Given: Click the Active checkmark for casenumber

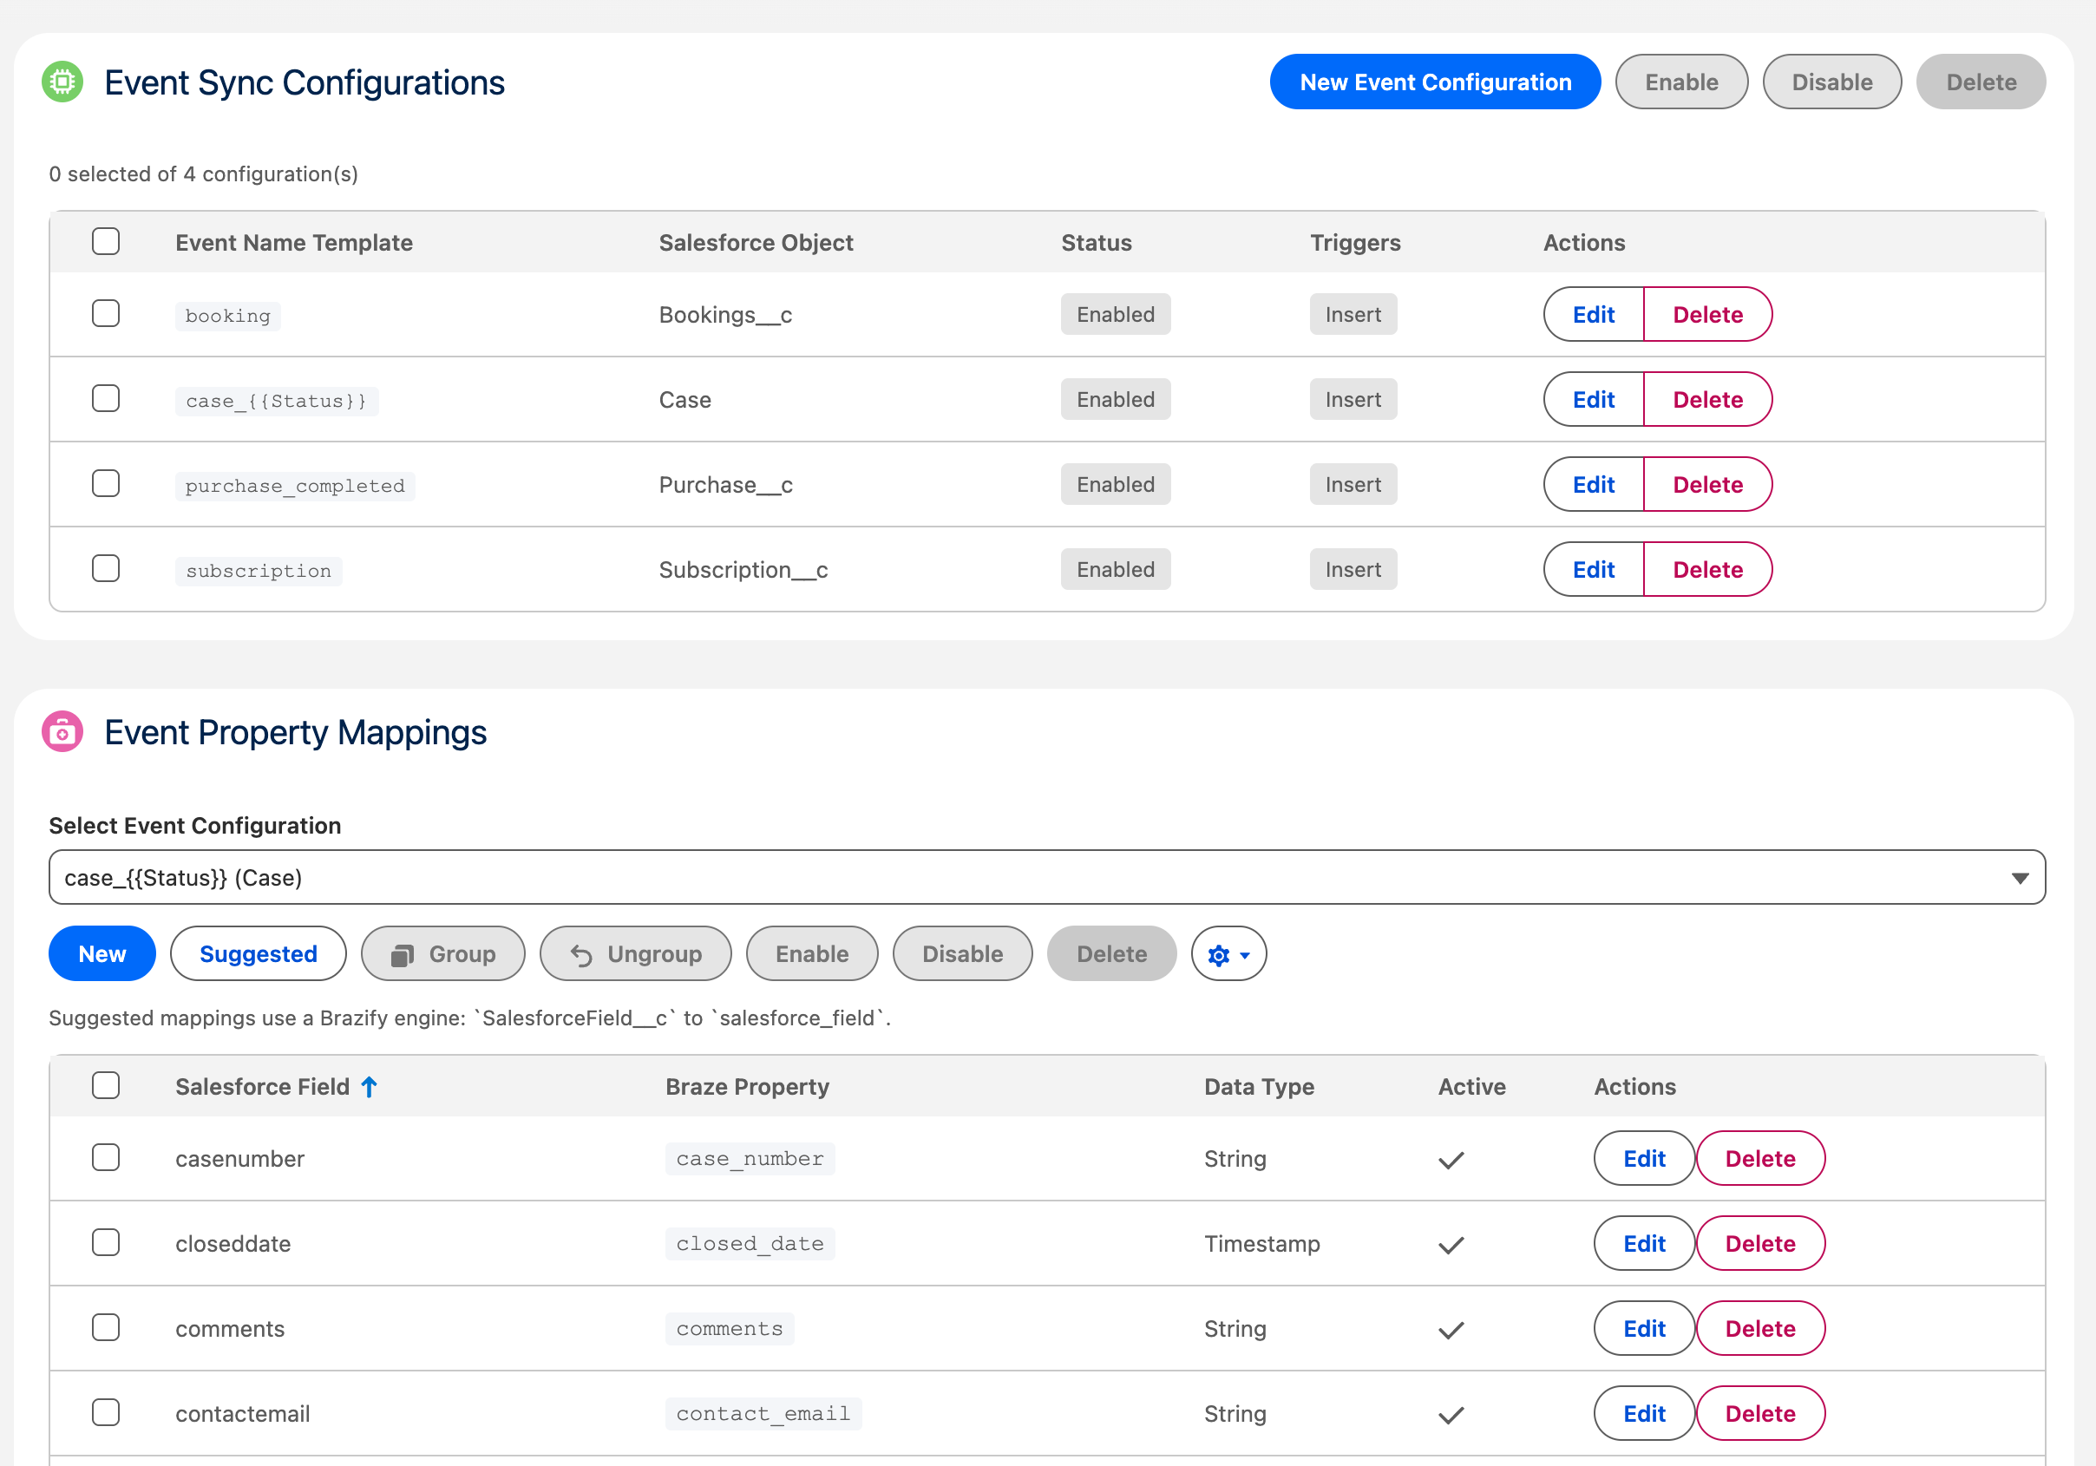Looking at the screenshot, I should point(1450,1159).
